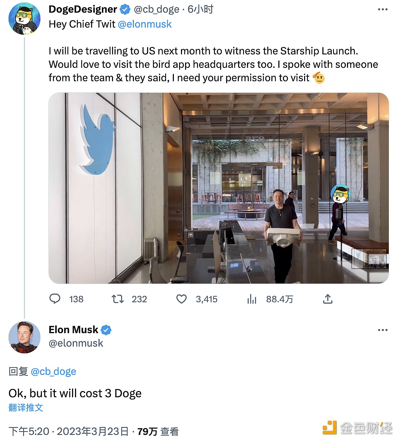Click the @cb_doge handle in header

[157, 9]
